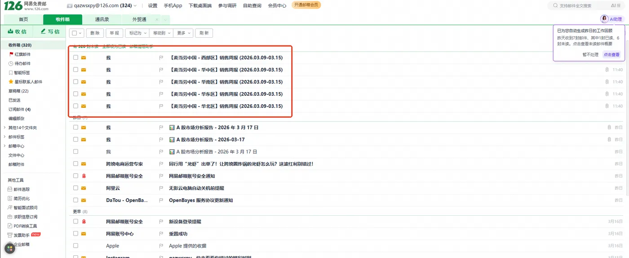Click the 求职信息订阅 tool icon

pos(10,217)
